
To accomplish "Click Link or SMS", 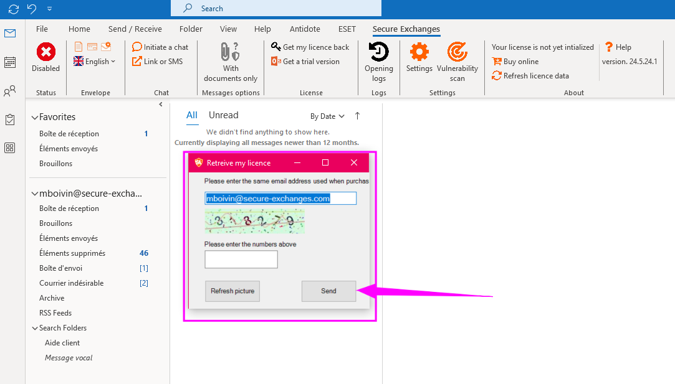I will tap(157, 62).
